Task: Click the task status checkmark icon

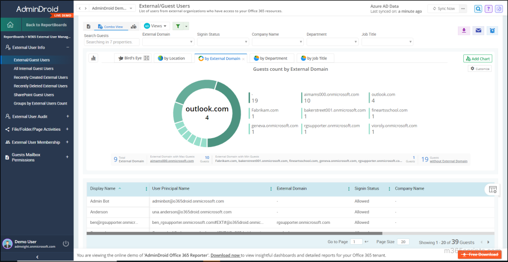Action: pos(499,9)
